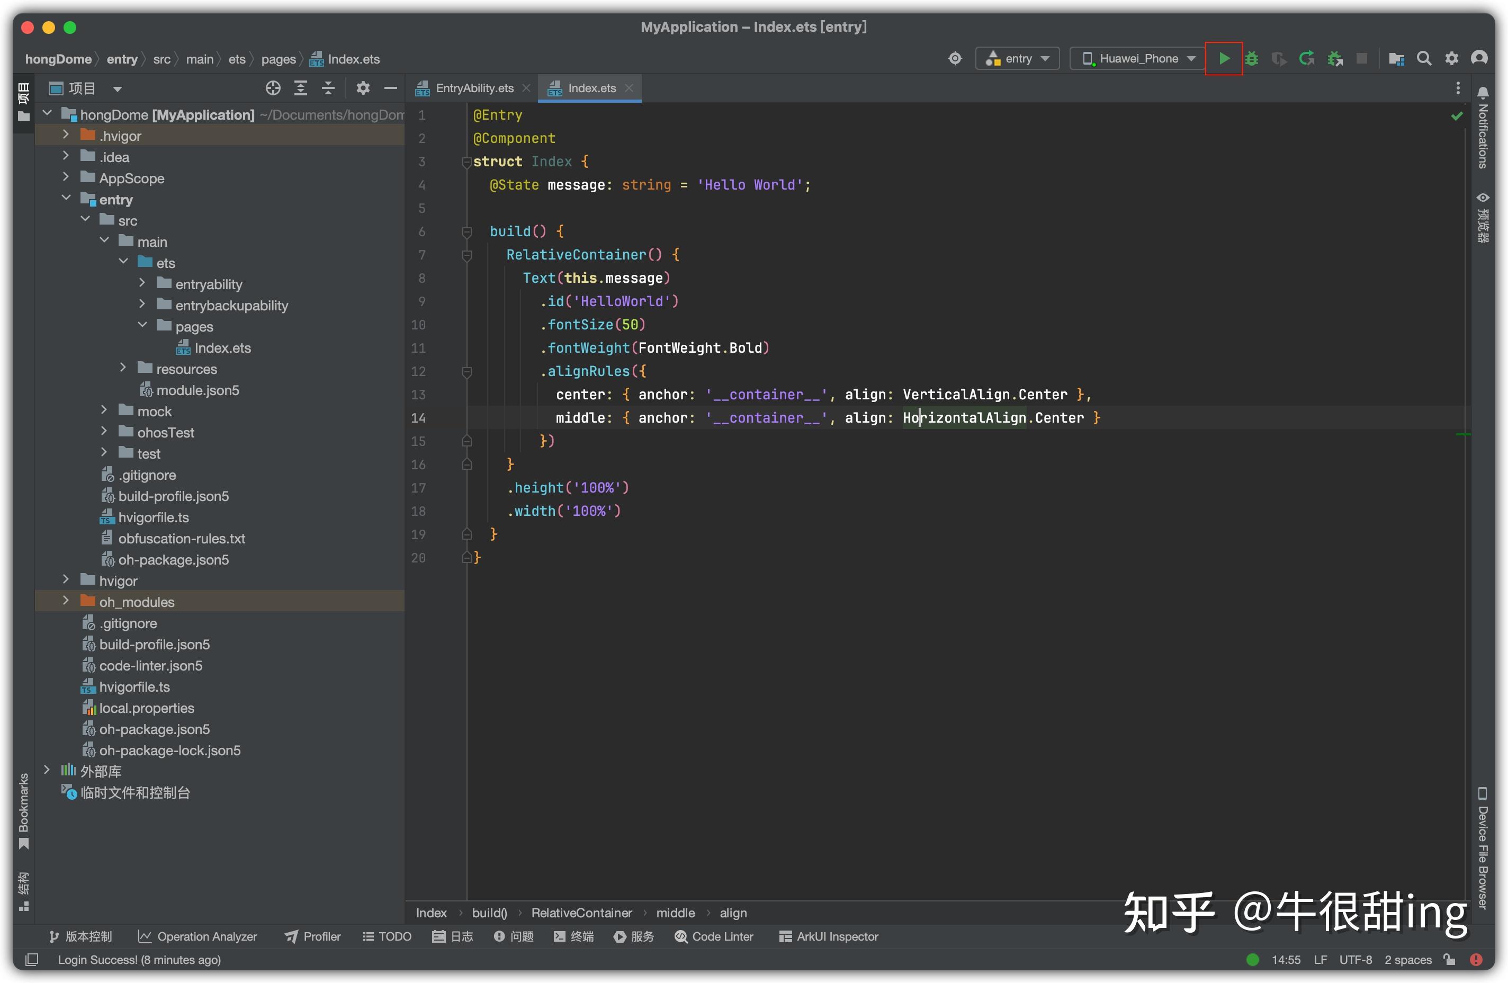Open the Huawei_Phone device dropdown
The image size is (1508, 983).
pos(1138,58)
